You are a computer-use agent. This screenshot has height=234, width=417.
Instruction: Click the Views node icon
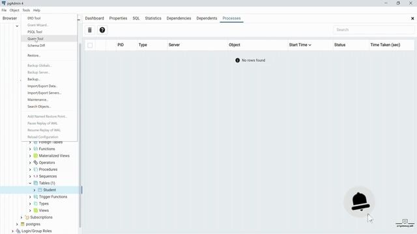click(36, 211)
